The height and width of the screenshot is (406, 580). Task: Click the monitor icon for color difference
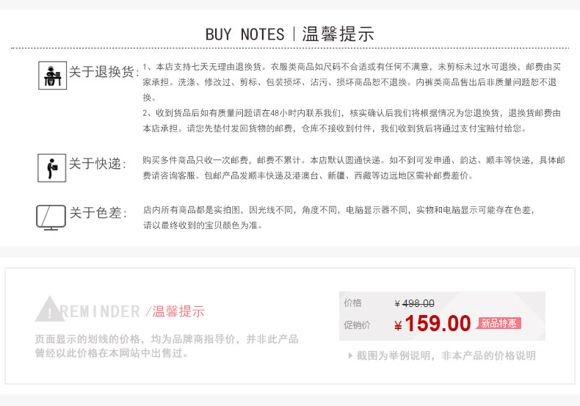point(51,217)
